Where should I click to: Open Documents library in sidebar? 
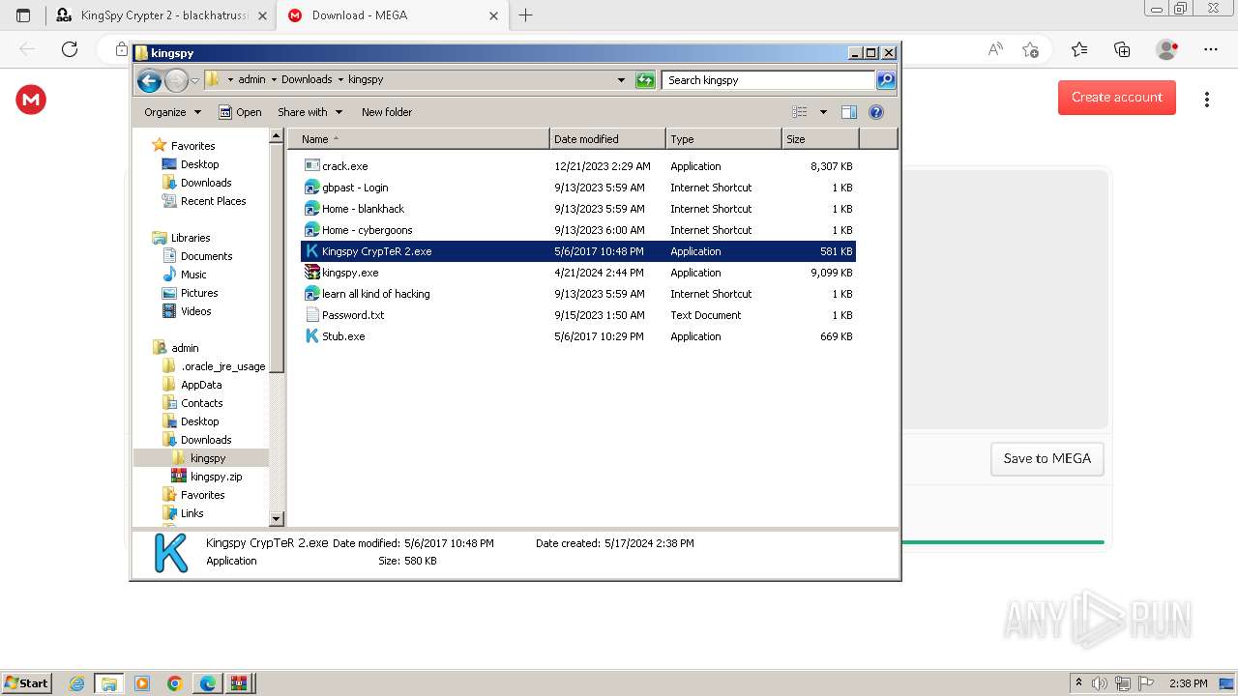pyautogui.click(x=207, y=256)
